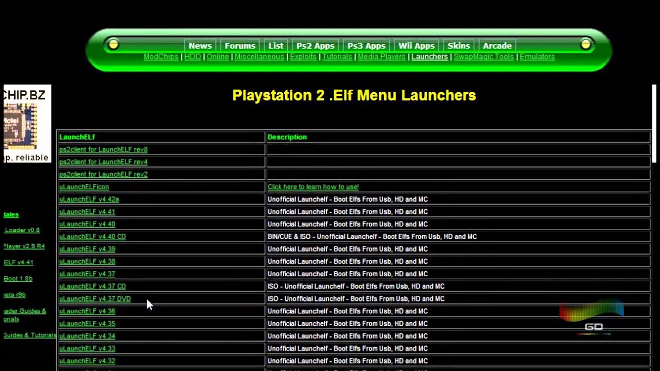Select the Launchers submenu link
660x371 pixels.
[430, 57]
